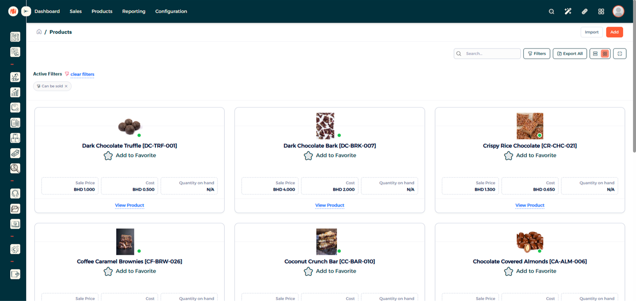The width and height of the screenshot is (636, 301).
Task: Click the orange Add button
Action: tap(614, 32)
